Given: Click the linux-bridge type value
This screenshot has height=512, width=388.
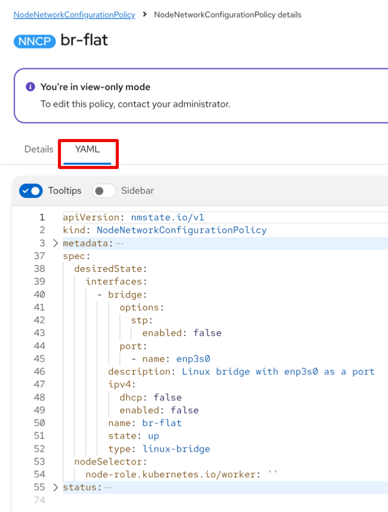Looking at the screenshot, I should pos(176,449).
